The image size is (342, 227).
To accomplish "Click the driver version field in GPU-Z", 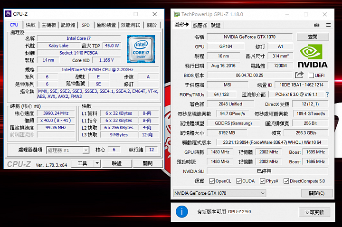I will tap(272, 142).
